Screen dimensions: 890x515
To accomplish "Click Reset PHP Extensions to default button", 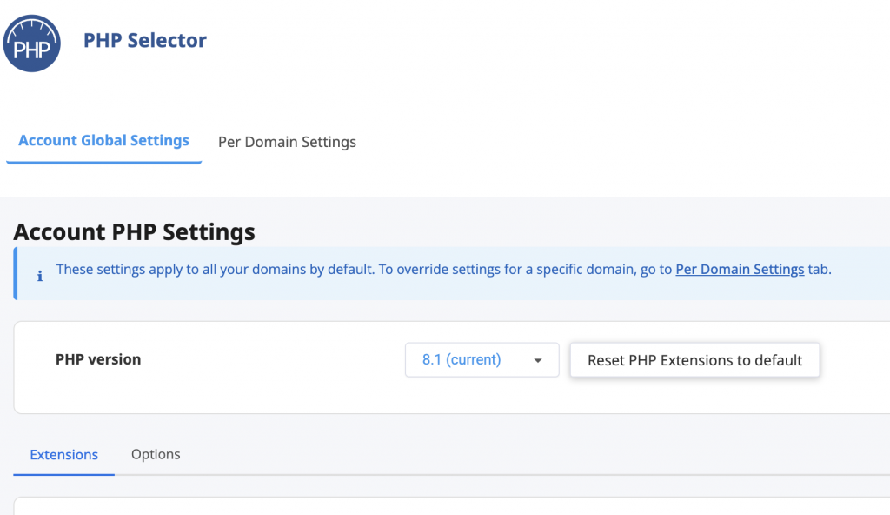I will (x=694, y=360).
